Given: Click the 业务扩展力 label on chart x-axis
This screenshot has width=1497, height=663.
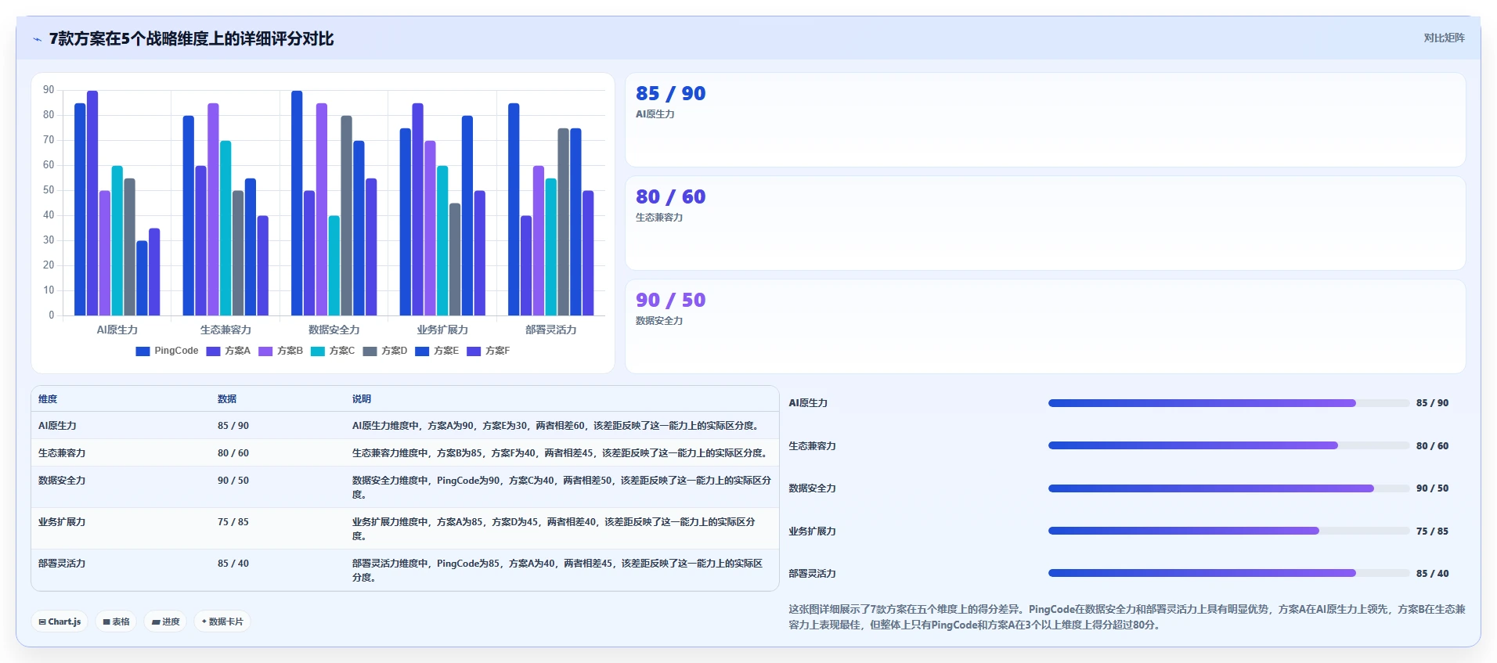Looking at the screenshot, I should (x=442, y=330).
